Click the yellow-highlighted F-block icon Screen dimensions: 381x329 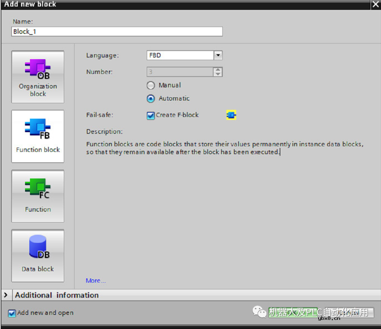[x=231, y=115]
